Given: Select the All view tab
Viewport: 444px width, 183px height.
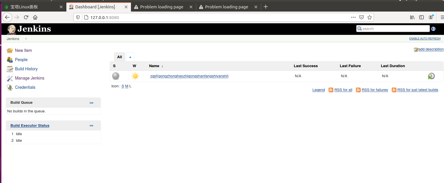Looking at the screenshot, I should coord(119,57).
